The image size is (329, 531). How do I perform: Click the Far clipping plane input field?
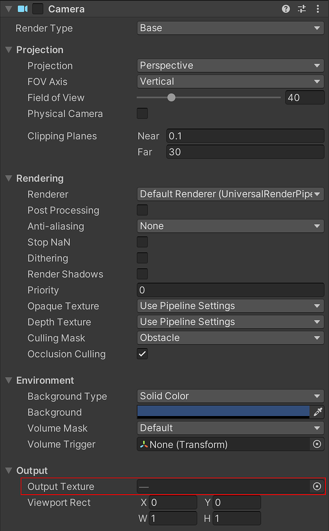pyautogui.click(x=245, y=152)
